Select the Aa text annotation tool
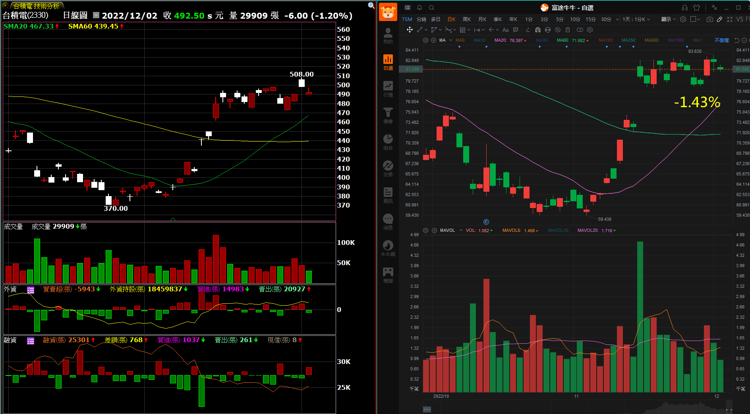750x414 pixels. tap(506, 30)
